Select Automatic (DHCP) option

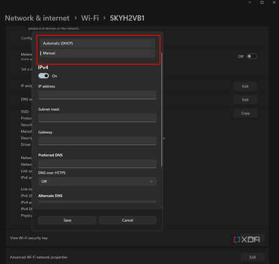98,43
